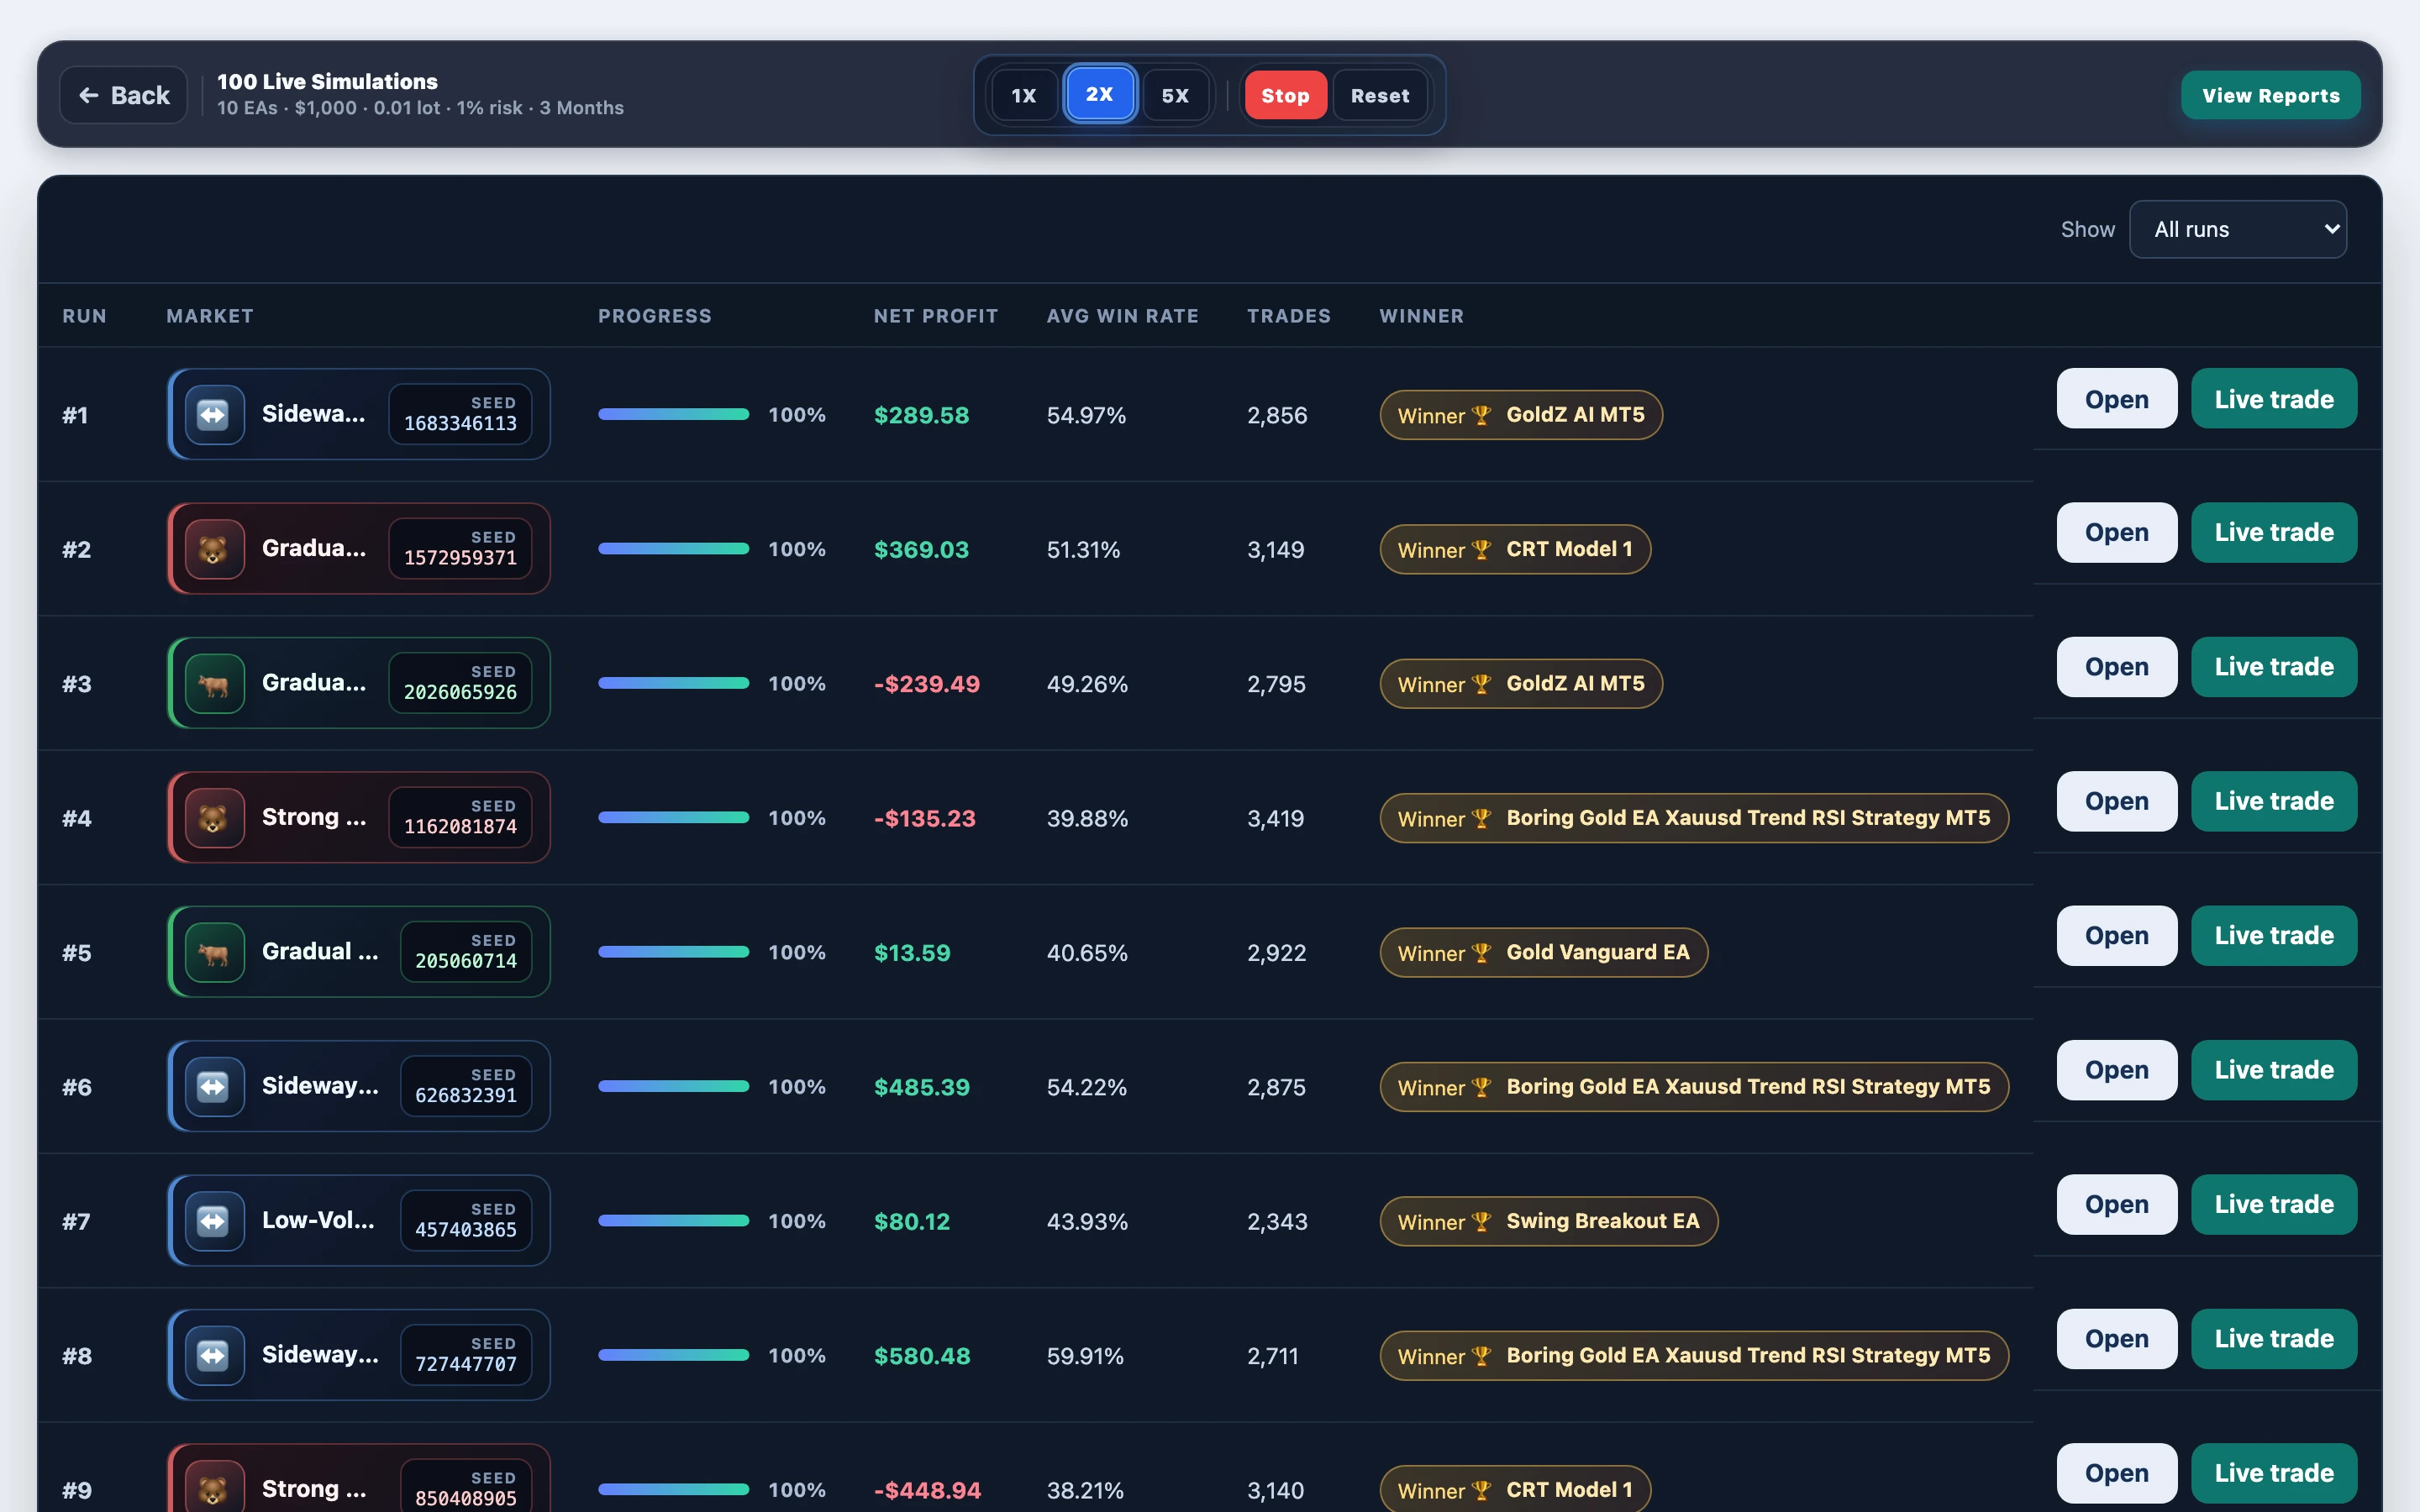
Task: Click the CRT Model 1 winner badge in run #2
Action: [x=1515, y=549]
